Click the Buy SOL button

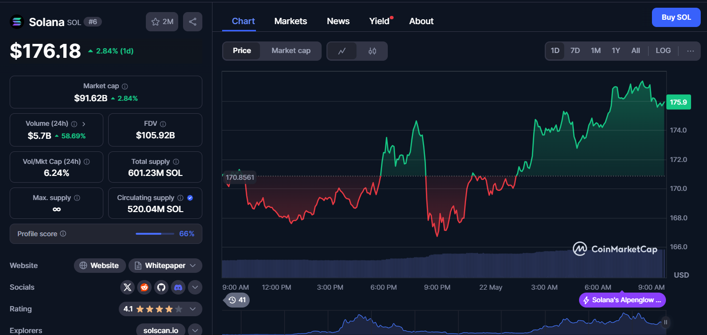(x=676, y=17)
